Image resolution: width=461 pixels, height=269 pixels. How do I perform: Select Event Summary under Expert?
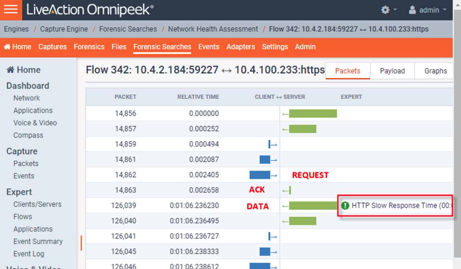click(38, 242)
